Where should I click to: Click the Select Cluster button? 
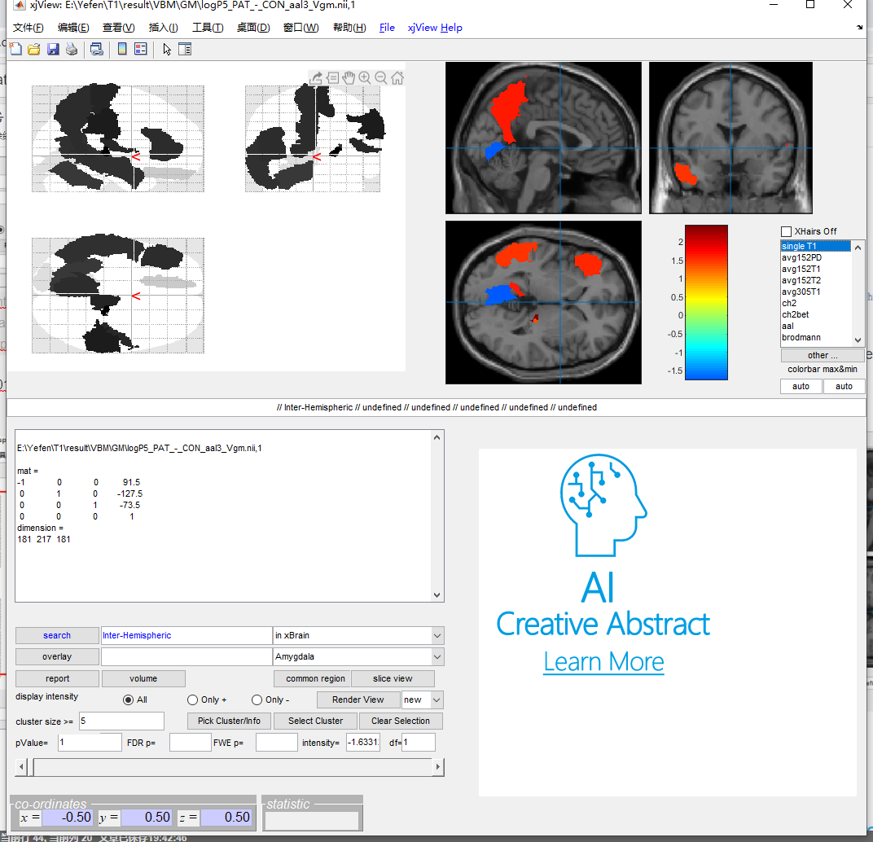coord(315,721)
